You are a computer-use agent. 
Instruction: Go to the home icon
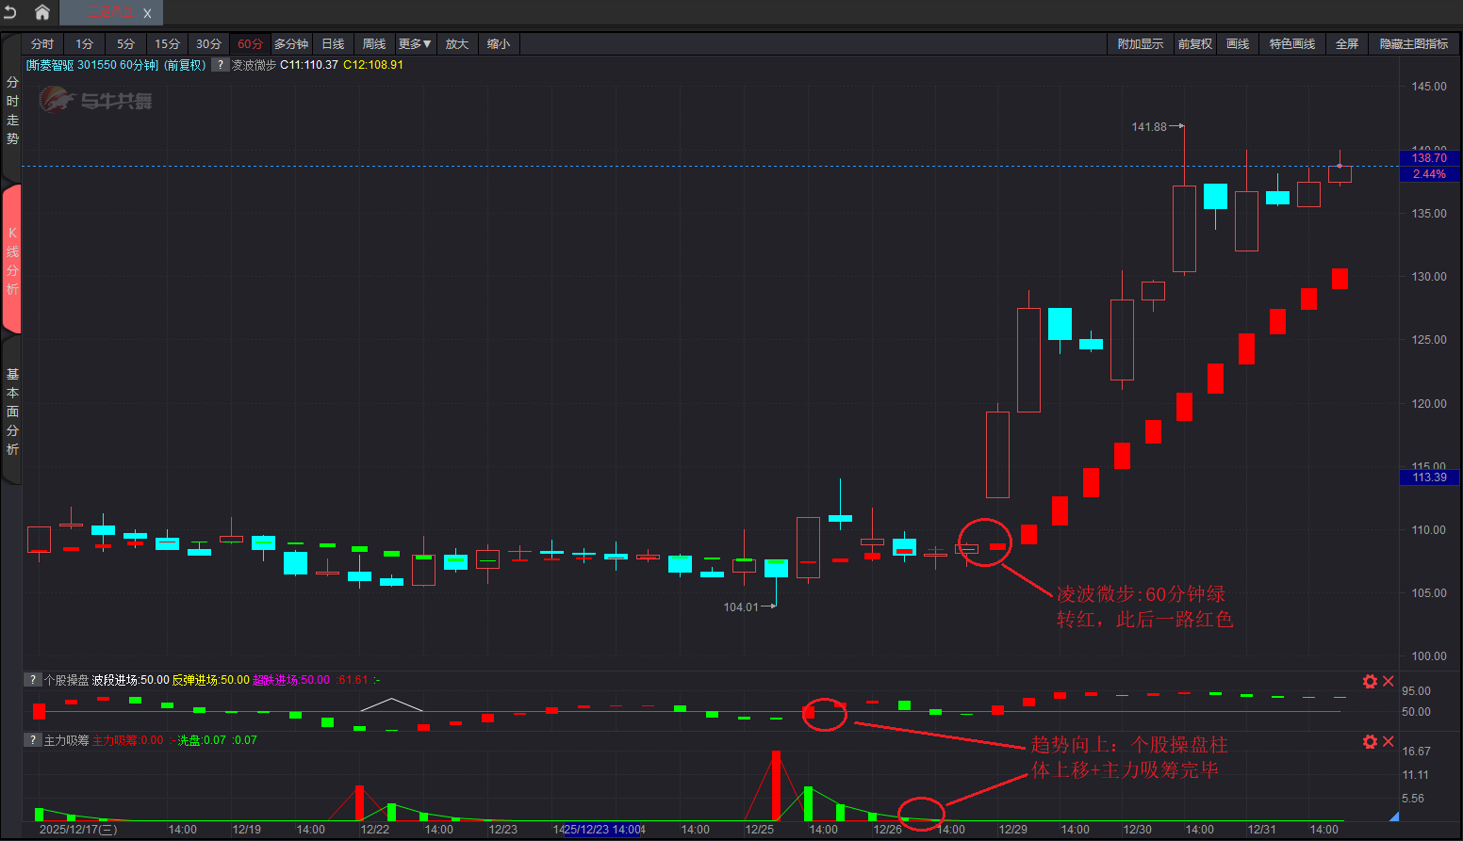coord(42,12)
